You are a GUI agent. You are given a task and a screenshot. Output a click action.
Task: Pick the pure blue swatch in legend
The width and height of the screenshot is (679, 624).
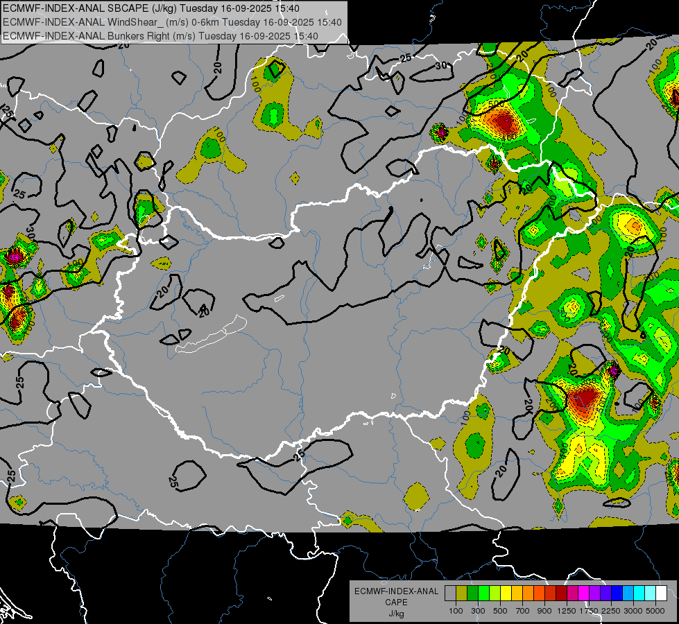coord(617,593)
